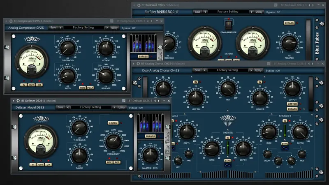This screenshot has height=185, width=329.
Task: Open the gear settings icon in BT Compressor title bar
Action: (11, 21)
